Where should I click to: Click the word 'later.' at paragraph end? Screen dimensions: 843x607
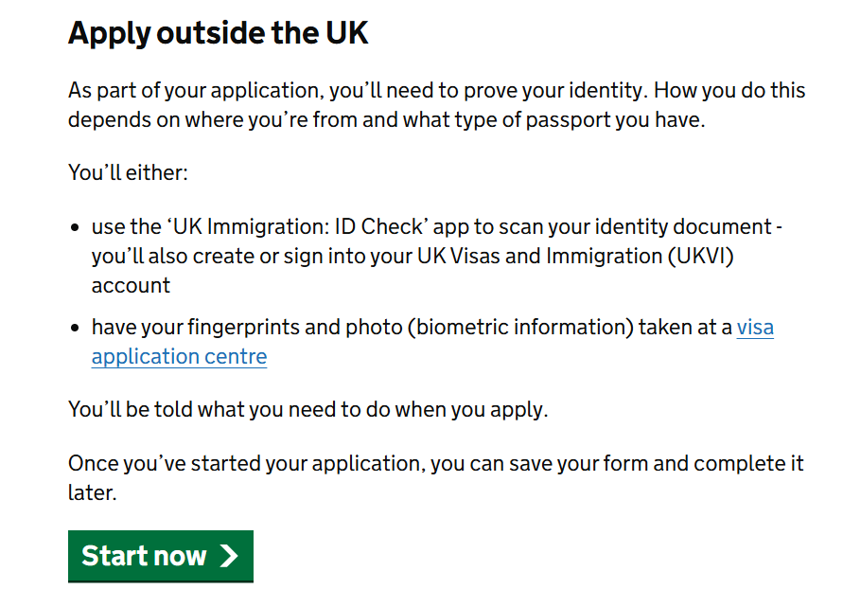point(92,493)
